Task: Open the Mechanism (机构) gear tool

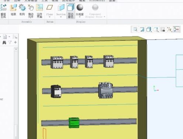Action: (22, 10)
